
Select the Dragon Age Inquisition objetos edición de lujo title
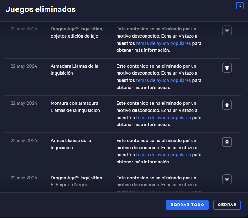click(x=77, y=32)
